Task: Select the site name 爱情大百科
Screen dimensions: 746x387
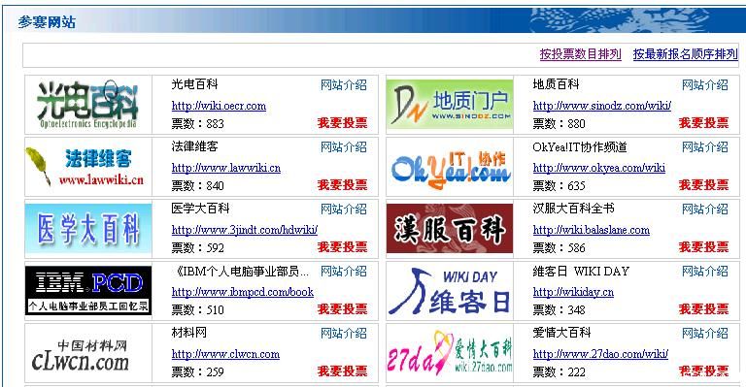Action: [561, 333]
